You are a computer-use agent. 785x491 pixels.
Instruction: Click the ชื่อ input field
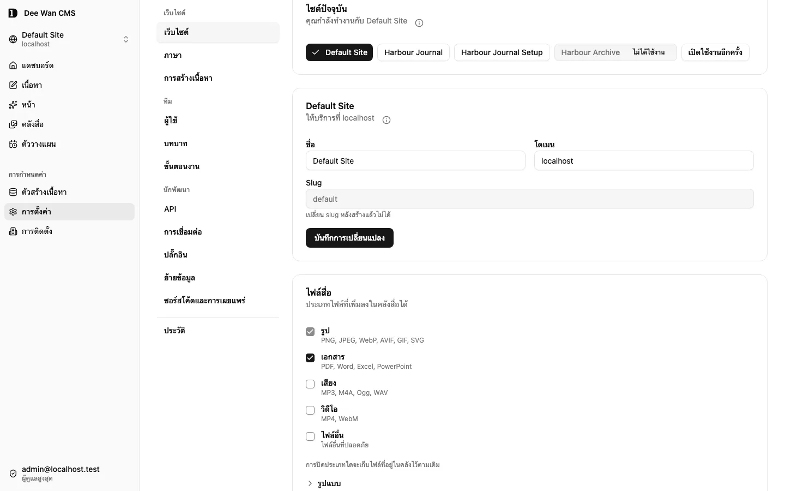(x=415, y=161)
